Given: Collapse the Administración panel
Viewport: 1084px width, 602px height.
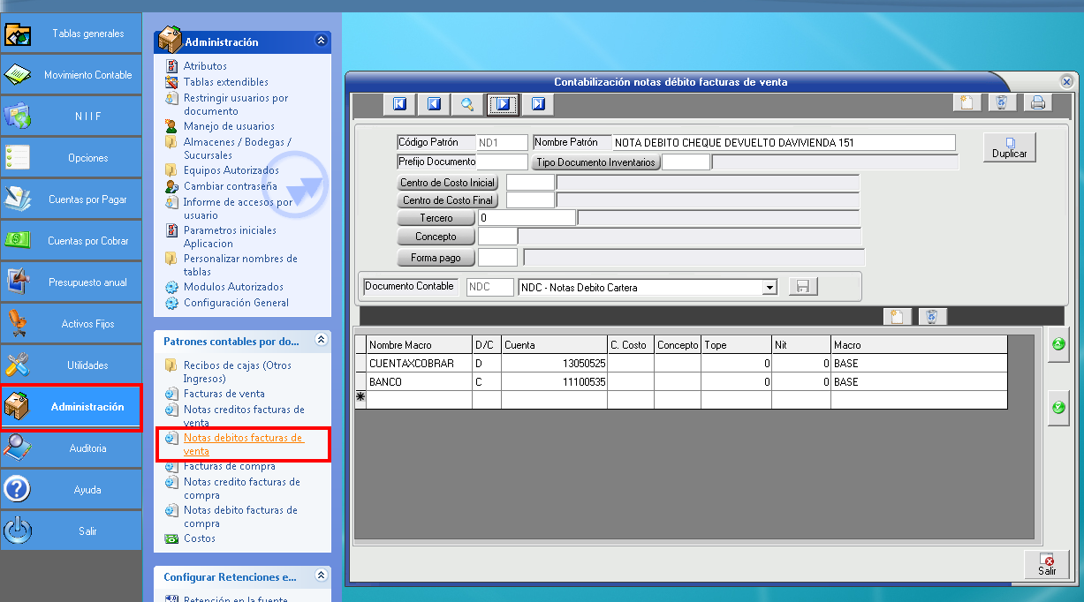Looking at the screenshot, I should (x=321, y=41).
